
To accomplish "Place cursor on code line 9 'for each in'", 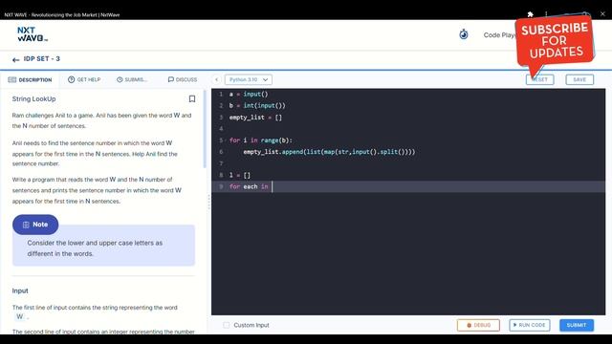I will (251, 187).
